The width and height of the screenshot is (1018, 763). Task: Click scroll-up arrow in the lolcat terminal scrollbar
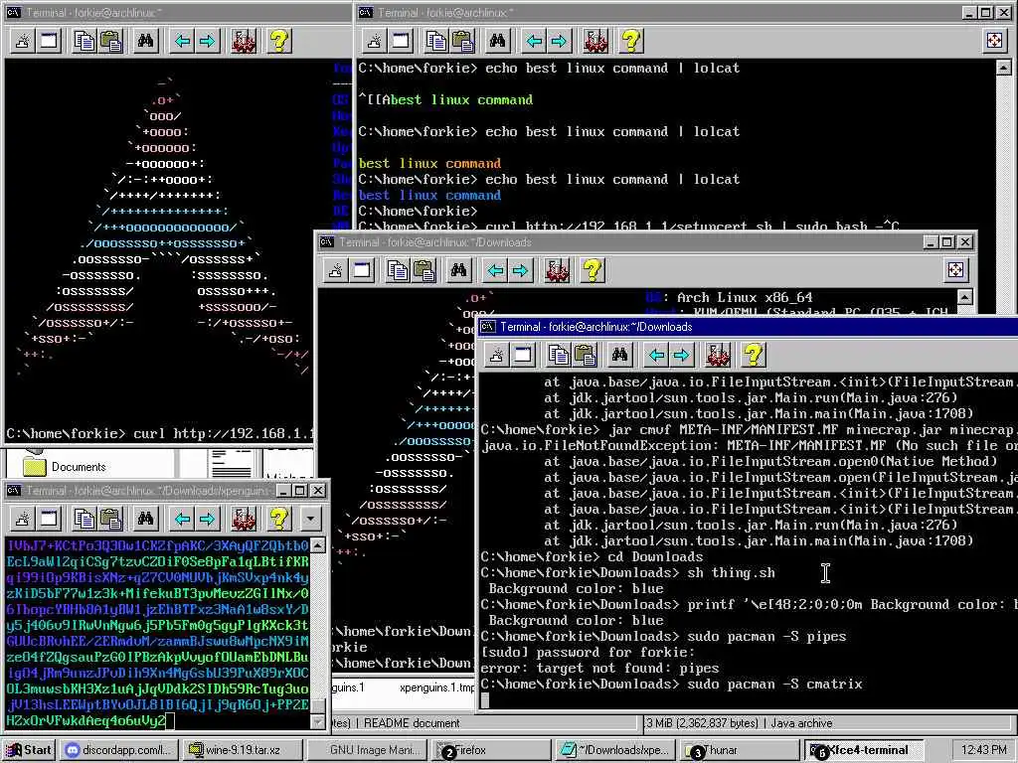pos(1004,68)
